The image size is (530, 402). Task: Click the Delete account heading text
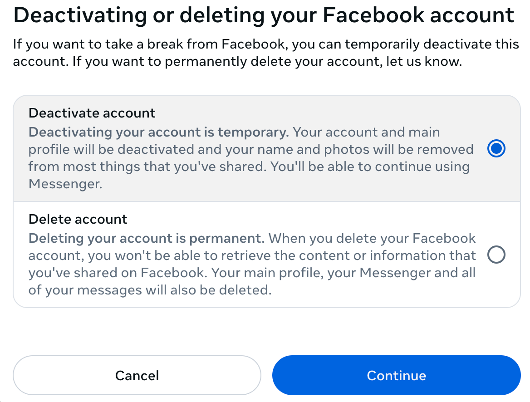(78, 219)
